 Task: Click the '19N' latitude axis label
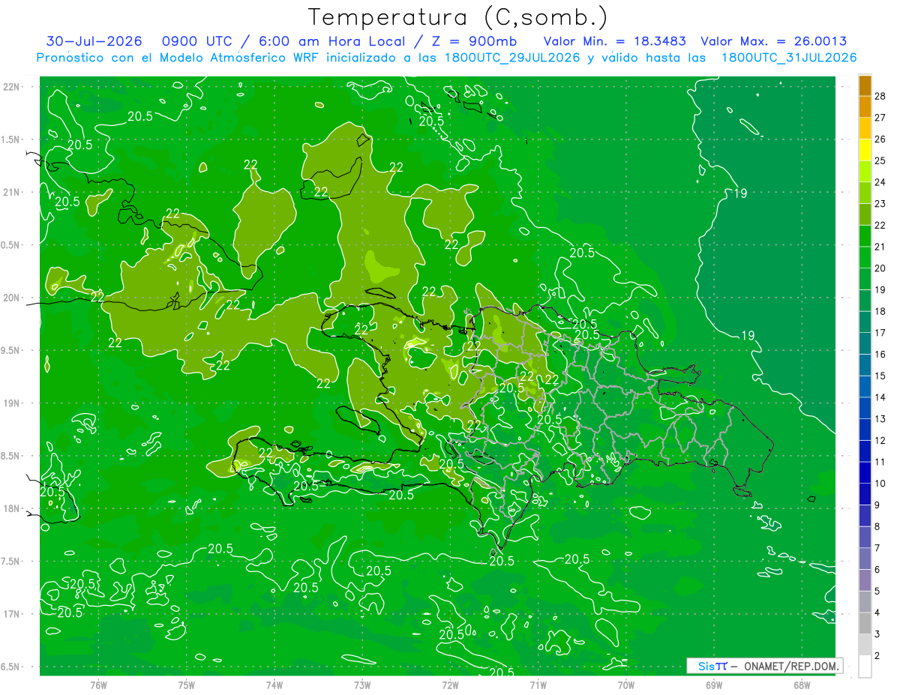pos(10,403)
